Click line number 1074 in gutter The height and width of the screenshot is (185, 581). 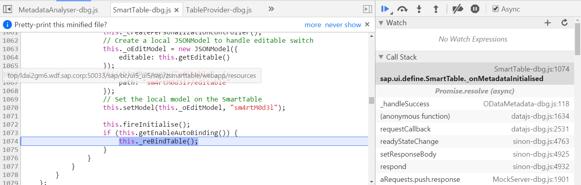(10, 141)
